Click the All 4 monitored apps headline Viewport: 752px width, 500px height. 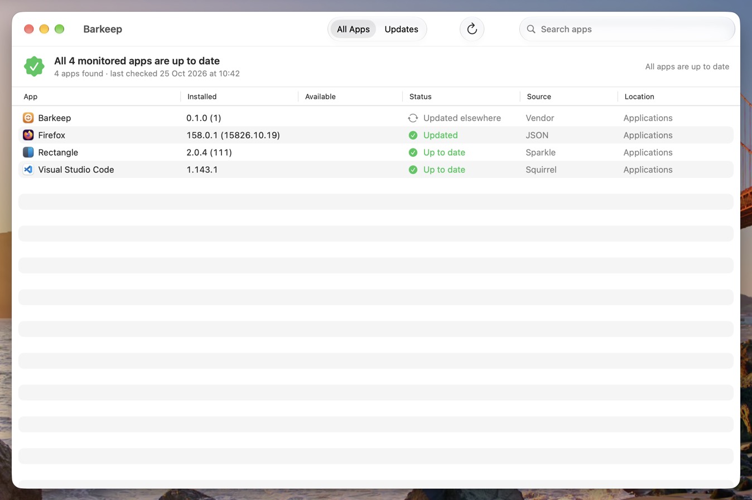[x=137, y=61]
